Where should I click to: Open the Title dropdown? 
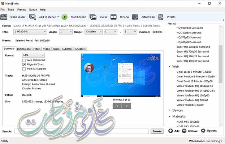tap(30, 32)
